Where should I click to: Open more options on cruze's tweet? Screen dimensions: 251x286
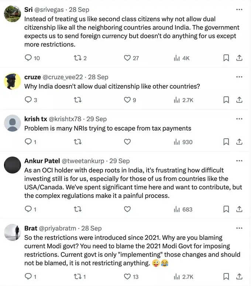click(x=239, y=77)
